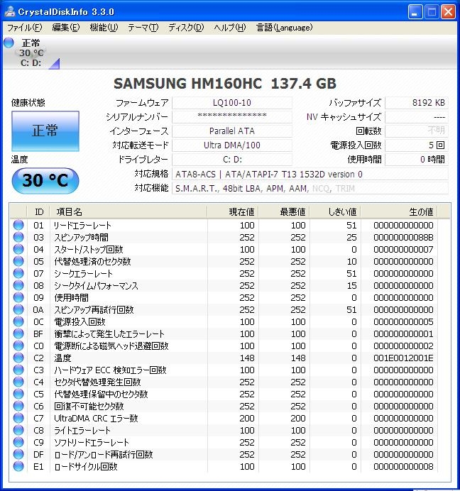Image resolution: width=460 pixels, height=491 pixels.
Task: Select the C: D: disk status orb at top
Action: [9, 43]
